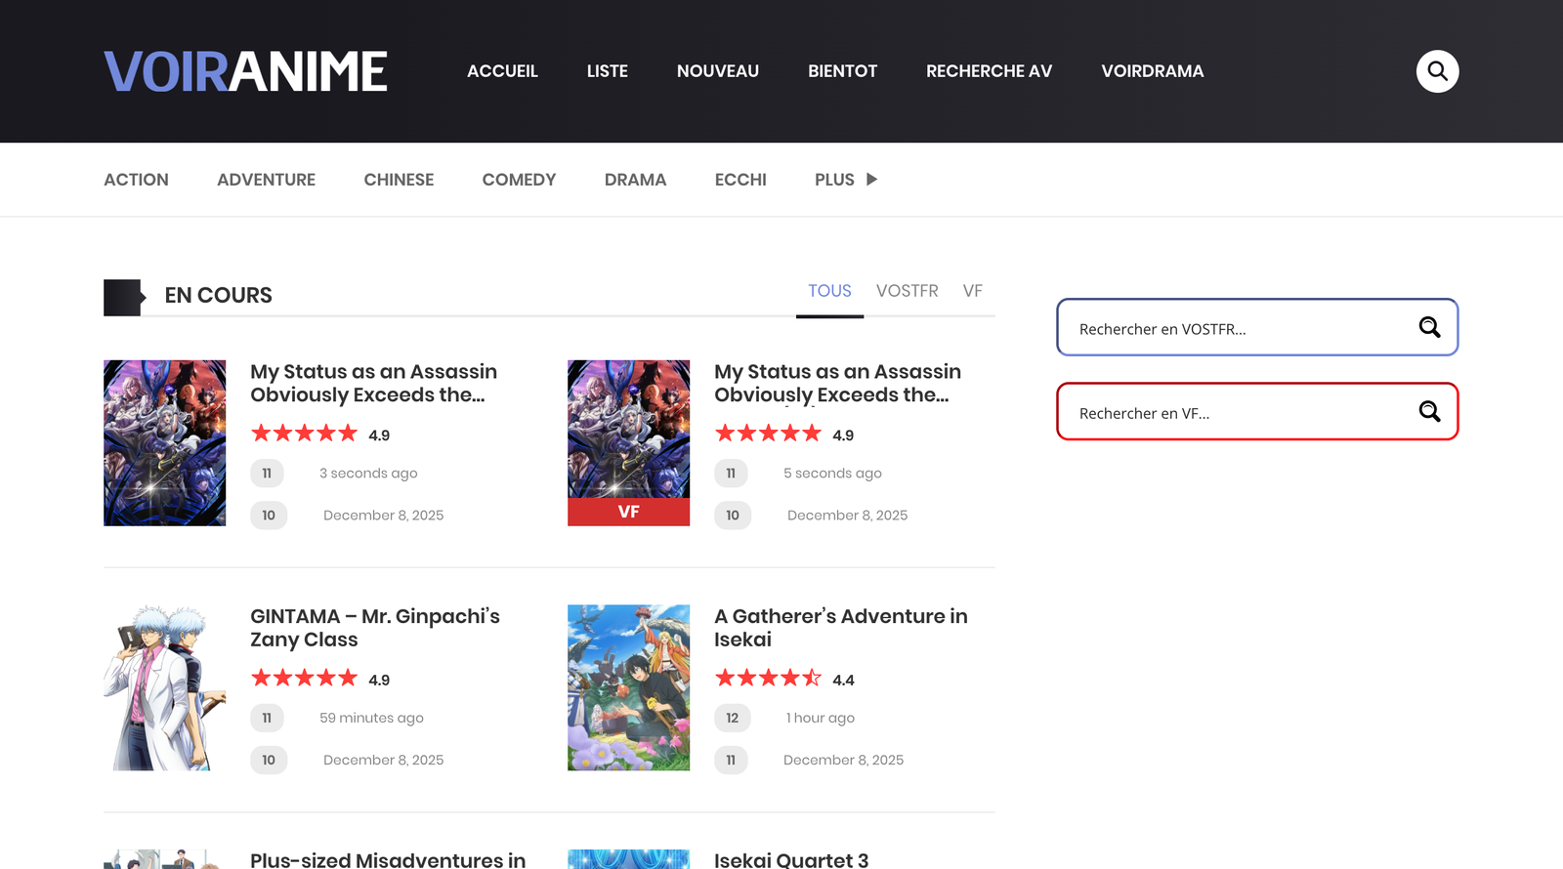Viewport: 1563px width, 869px height.
Task: Open episode 10 of first Assassin entry
Action: [x=269, y=516]
